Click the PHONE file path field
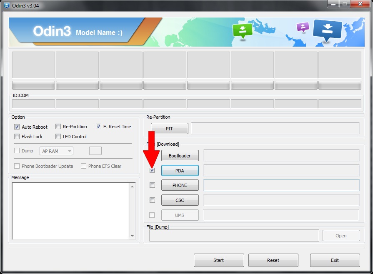 point(281,185)
